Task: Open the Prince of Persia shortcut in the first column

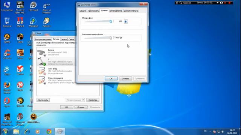Action: click(7, 120)
